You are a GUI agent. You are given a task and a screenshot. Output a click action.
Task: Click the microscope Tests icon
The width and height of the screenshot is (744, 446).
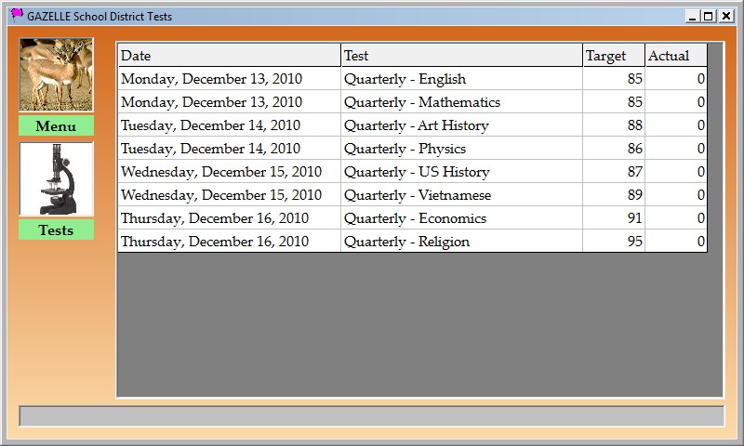[x=56, y=179]
